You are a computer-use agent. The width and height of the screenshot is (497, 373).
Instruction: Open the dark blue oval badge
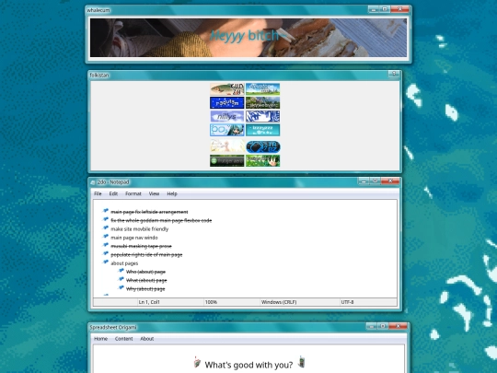(263, 146)
